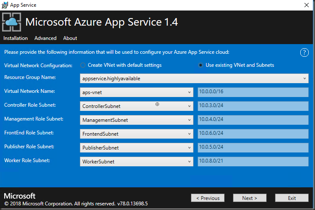Go back with the Previous button

coord(208,198)
